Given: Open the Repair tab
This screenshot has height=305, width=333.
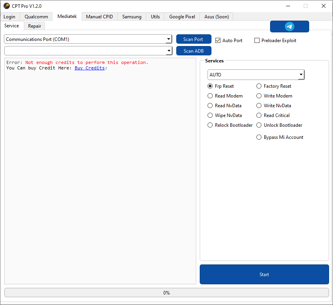Looking at the screenshot, I should click(34, 26).
